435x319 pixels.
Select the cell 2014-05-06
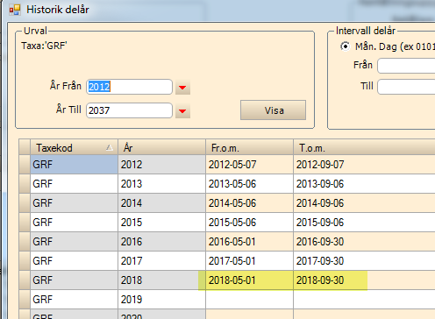(249, 203)
